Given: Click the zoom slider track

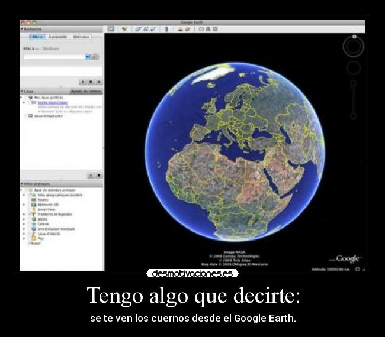Looking at the screenshot, I should (353, 100).
